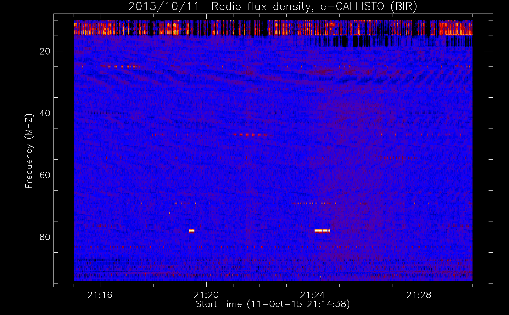Click the red streak near 47 MHz around 21:21

coord(250,135)
